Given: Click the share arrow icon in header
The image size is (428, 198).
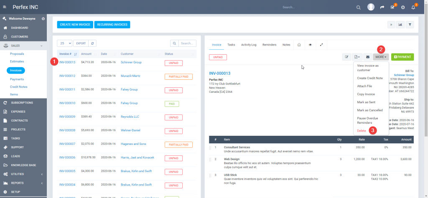Looking at the screenshot, I should point(382,8).
